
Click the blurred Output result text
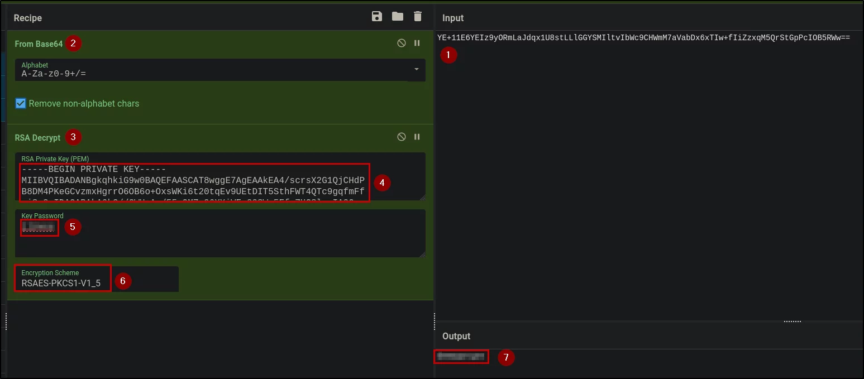461,356
